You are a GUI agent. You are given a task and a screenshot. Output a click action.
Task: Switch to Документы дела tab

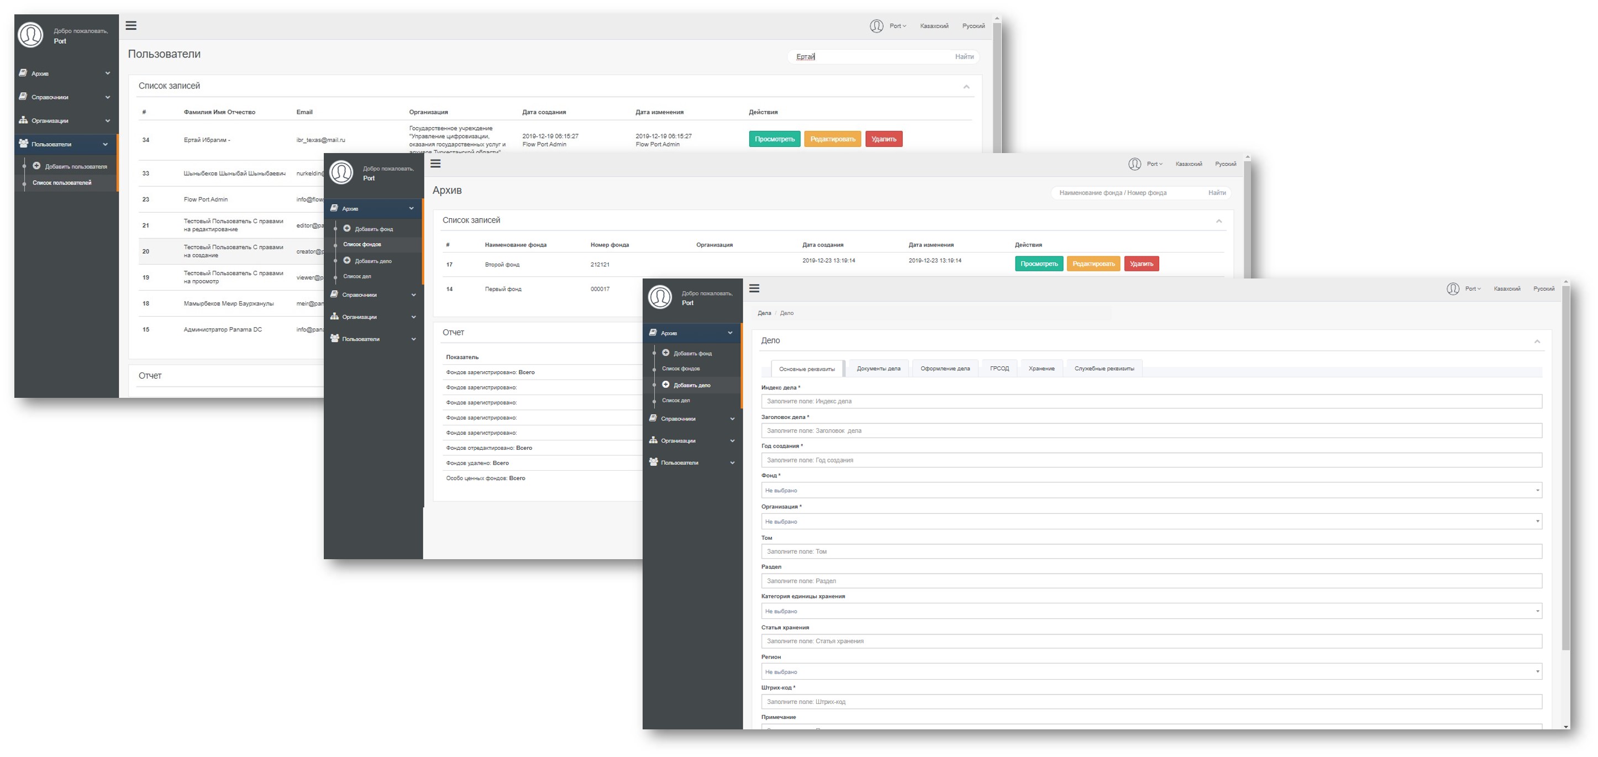(878, 369)
